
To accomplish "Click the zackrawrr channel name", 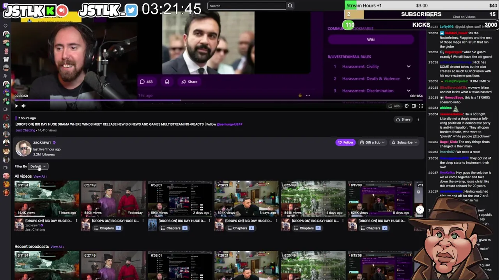I will 42,143.
